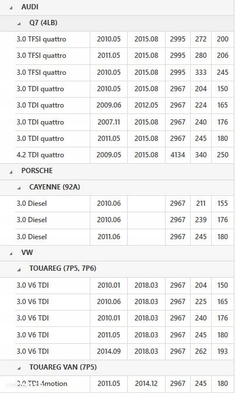Select the 3.0 V6 TDI 262 hp row

click(124, 351)
